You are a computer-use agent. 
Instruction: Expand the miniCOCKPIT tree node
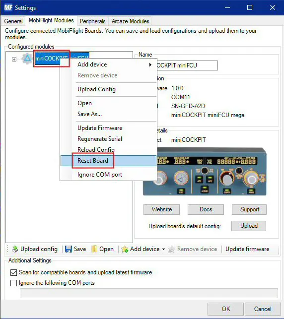tap(14, 59)
